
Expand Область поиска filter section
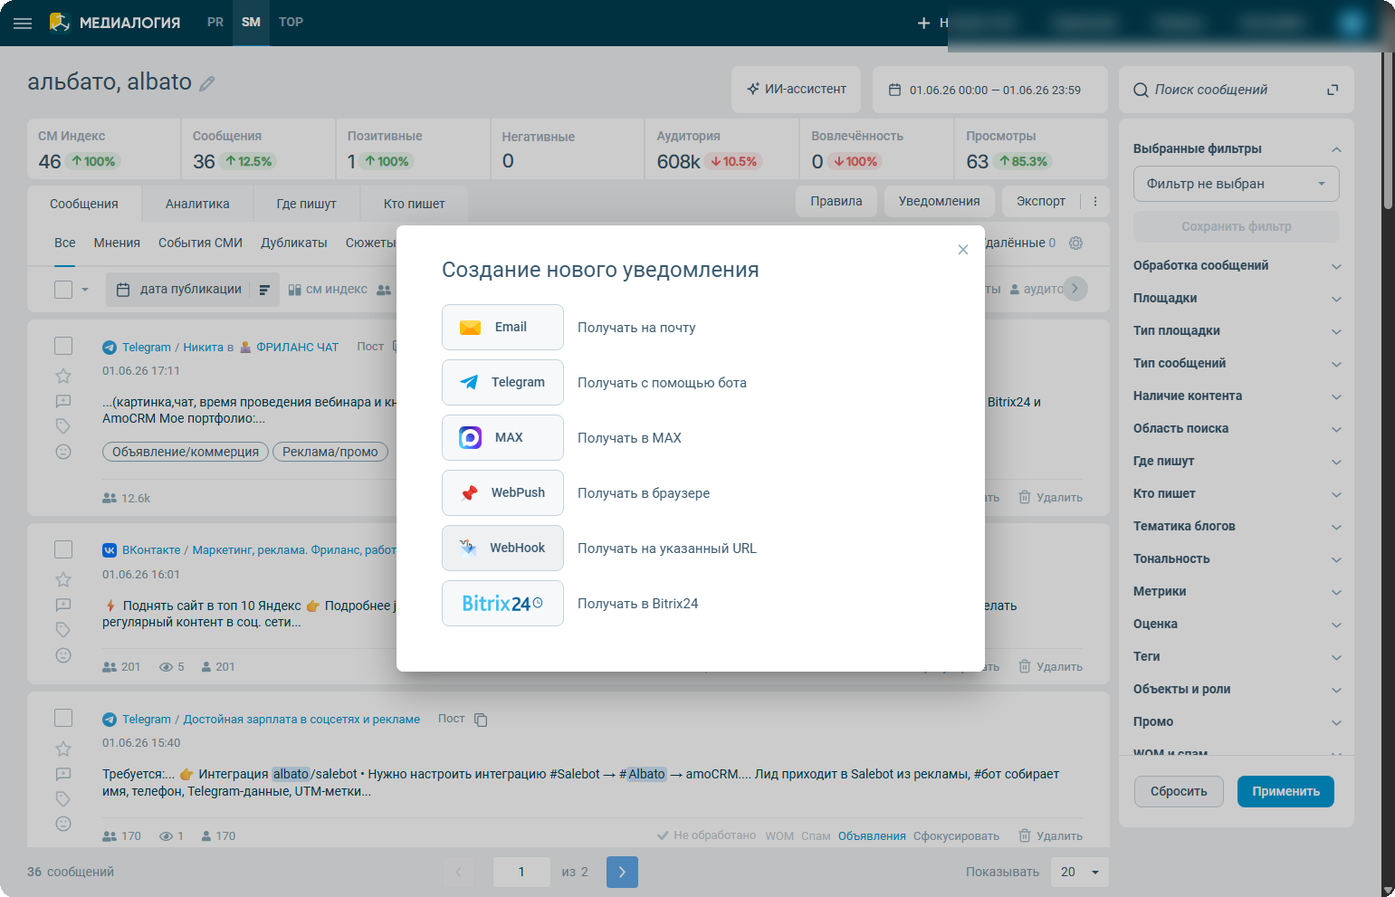1237,428
